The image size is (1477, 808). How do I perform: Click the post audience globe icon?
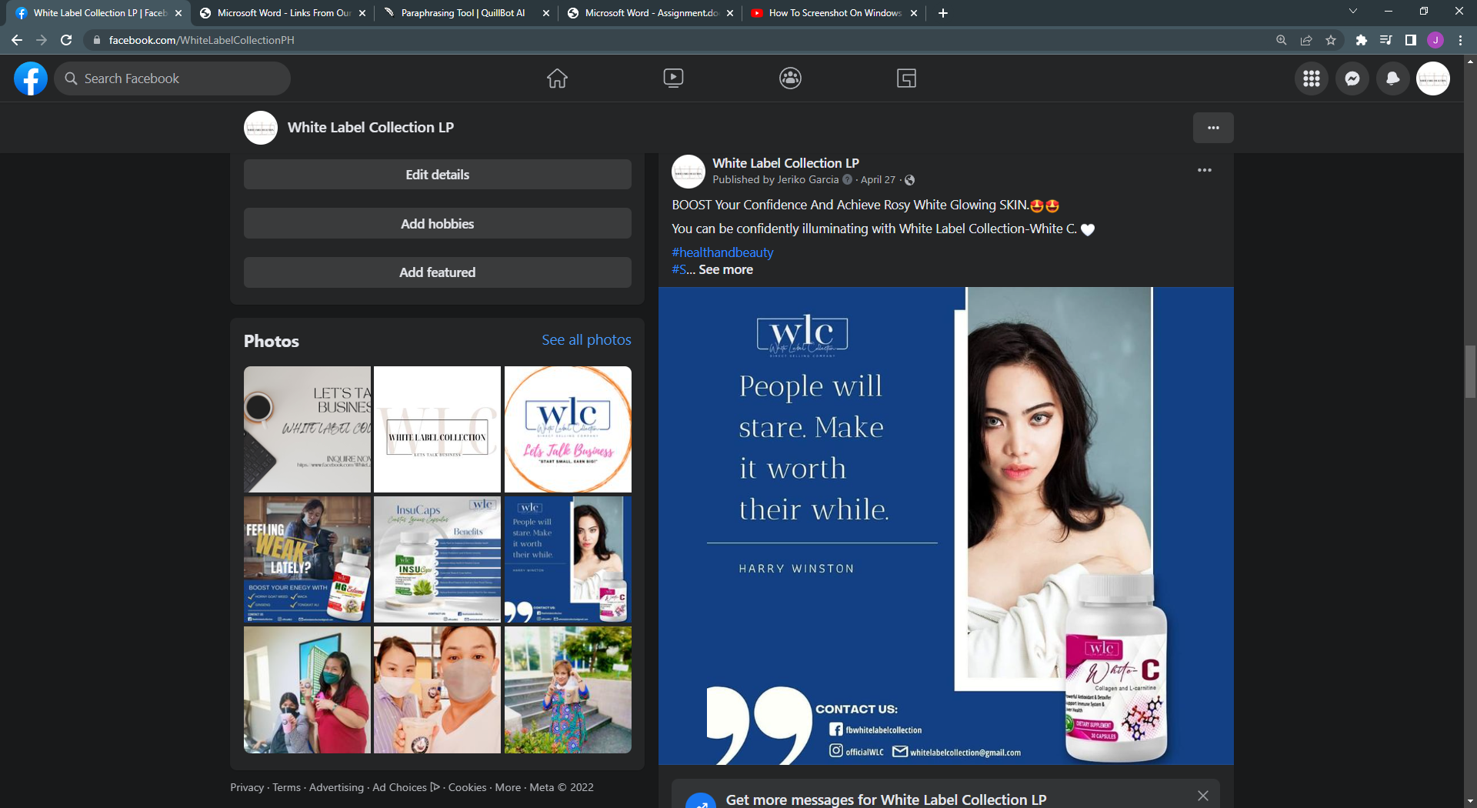tap(910, 180)
